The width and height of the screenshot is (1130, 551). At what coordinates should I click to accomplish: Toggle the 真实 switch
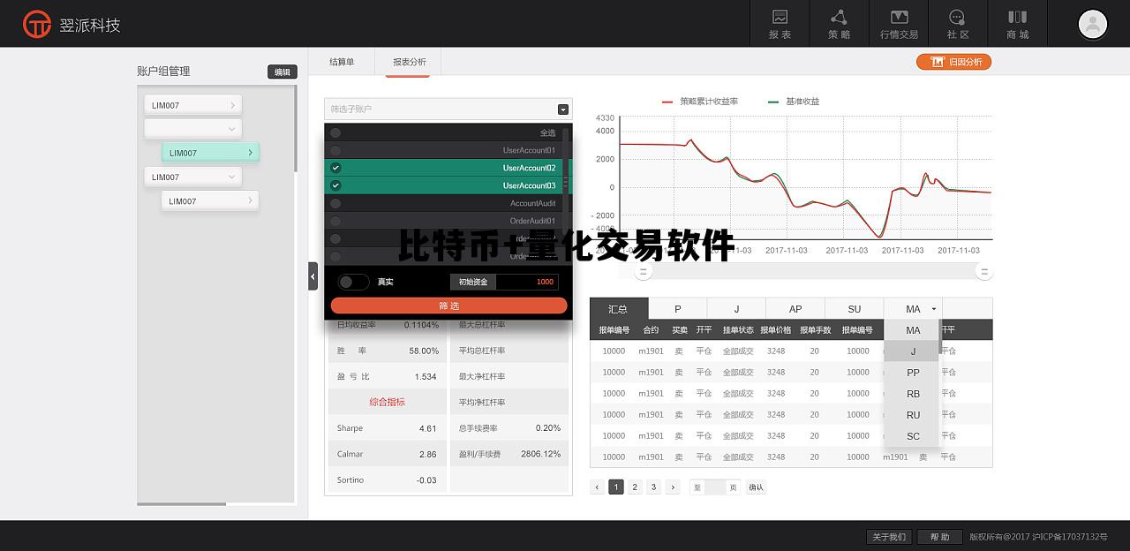353,282
